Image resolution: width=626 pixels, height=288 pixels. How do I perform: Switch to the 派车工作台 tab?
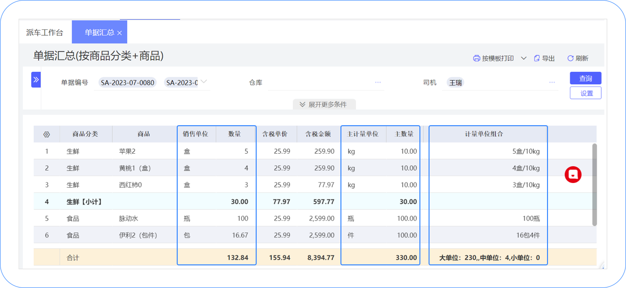[45, 33]
